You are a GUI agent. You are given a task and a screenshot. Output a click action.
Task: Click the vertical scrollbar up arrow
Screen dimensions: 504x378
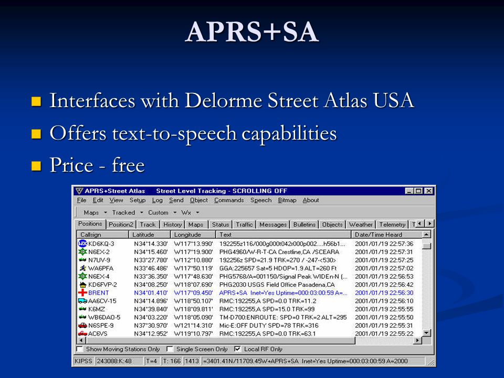(426, 235)
